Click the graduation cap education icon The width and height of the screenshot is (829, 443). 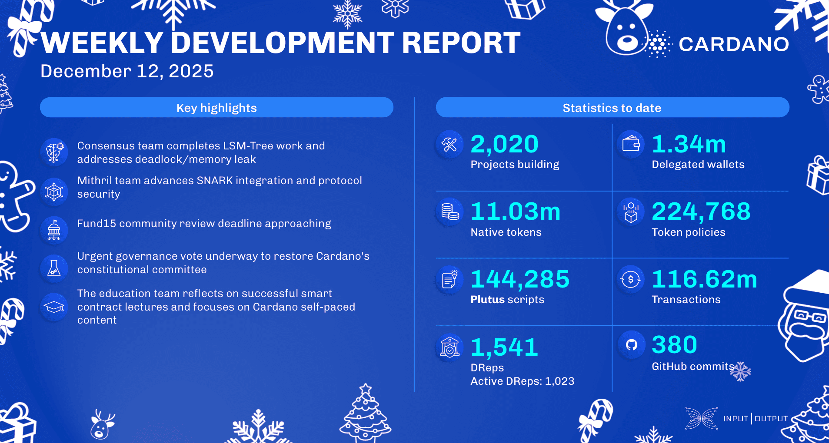click(x=54, y=307)
